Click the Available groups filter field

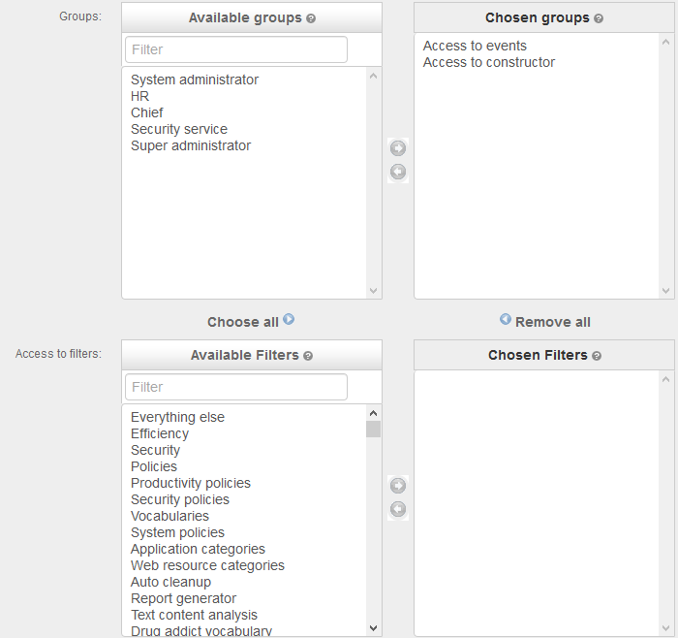click(x=235, y=49)
